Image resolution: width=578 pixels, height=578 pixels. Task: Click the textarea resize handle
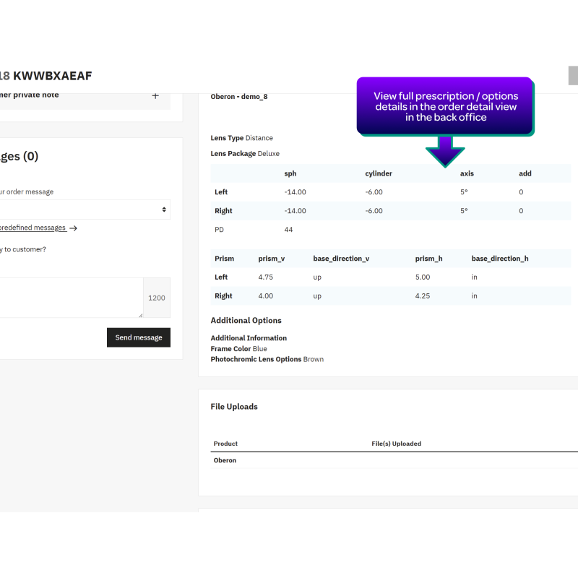point(140,314)
